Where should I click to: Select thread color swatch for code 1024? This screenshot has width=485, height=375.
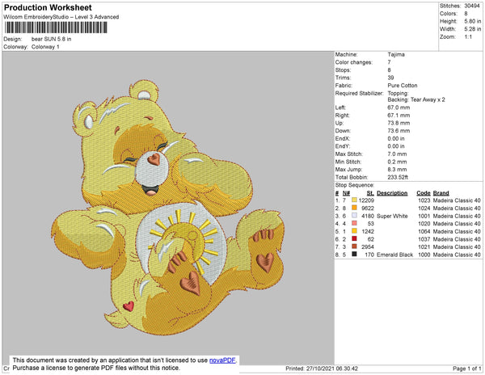(354, 208)
